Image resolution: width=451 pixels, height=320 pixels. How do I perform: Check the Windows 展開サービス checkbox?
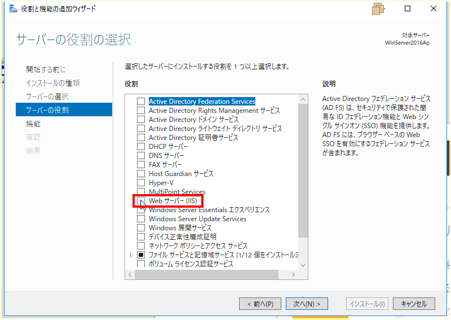pos(140,228)
